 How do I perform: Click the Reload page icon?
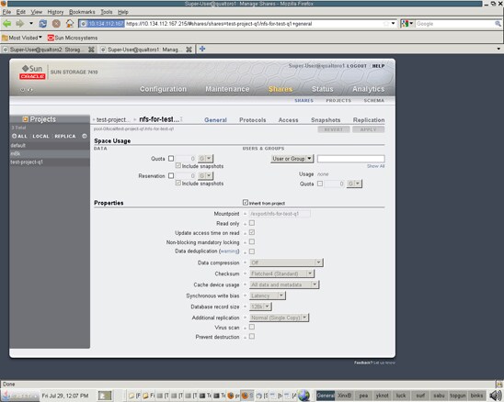click(x=42, y=24)
